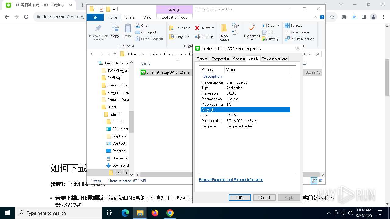Viewport: 390px width, 219px height.
Task: Switch to General properties tab
Action: (x=202, y=59)
